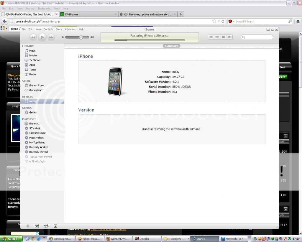Switch to the GSMPioneer tab
The height and width of the screenshot is (242, 302).
pyautogui.click(x=88, y=14)
